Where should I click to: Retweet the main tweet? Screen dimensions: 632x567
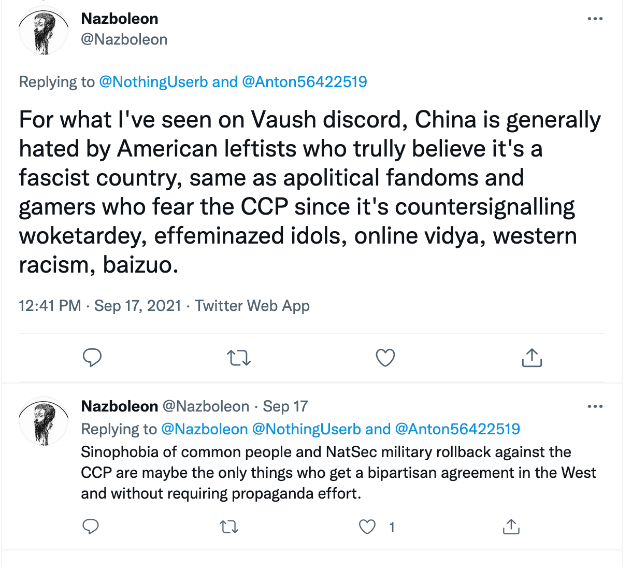(x=239, y=358)
